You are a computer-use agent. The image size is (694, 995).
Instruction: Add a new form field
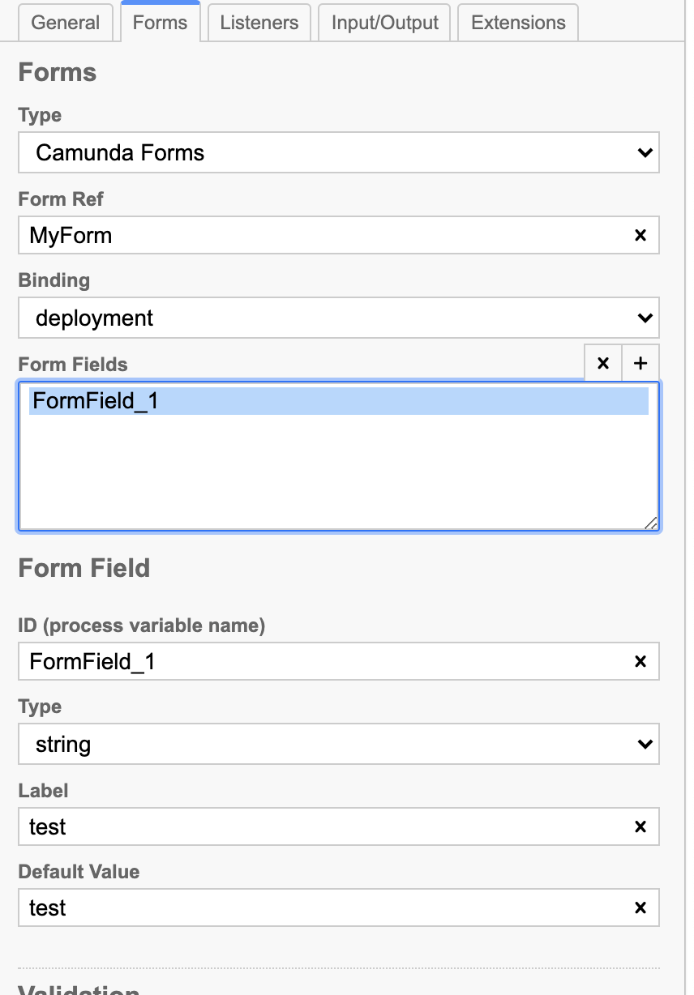tap(640, 363)
